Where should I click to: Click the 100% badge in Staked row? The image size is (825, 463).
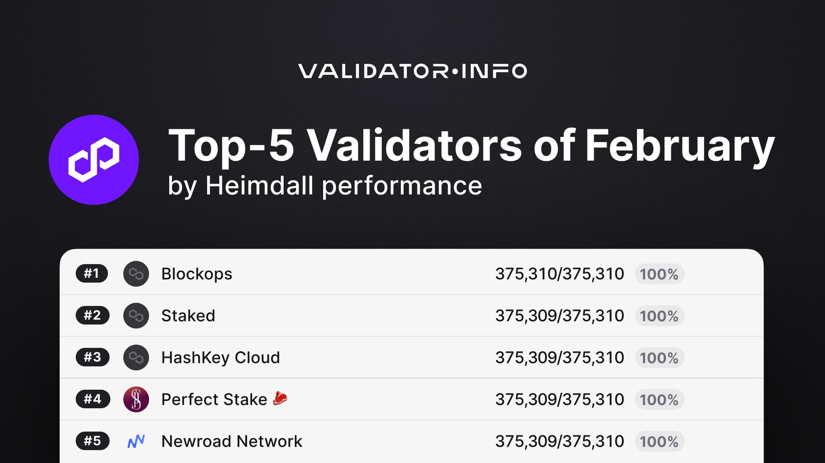659,316
